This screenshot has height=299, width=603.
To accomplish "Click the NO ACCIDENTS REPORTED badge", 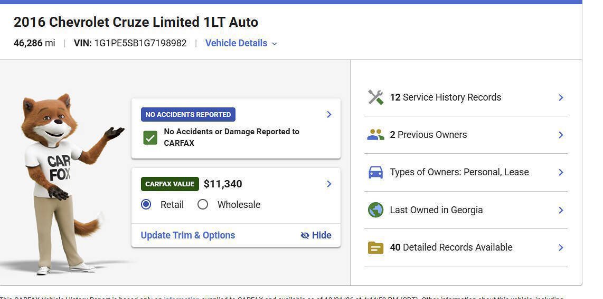I will (188, 115).
